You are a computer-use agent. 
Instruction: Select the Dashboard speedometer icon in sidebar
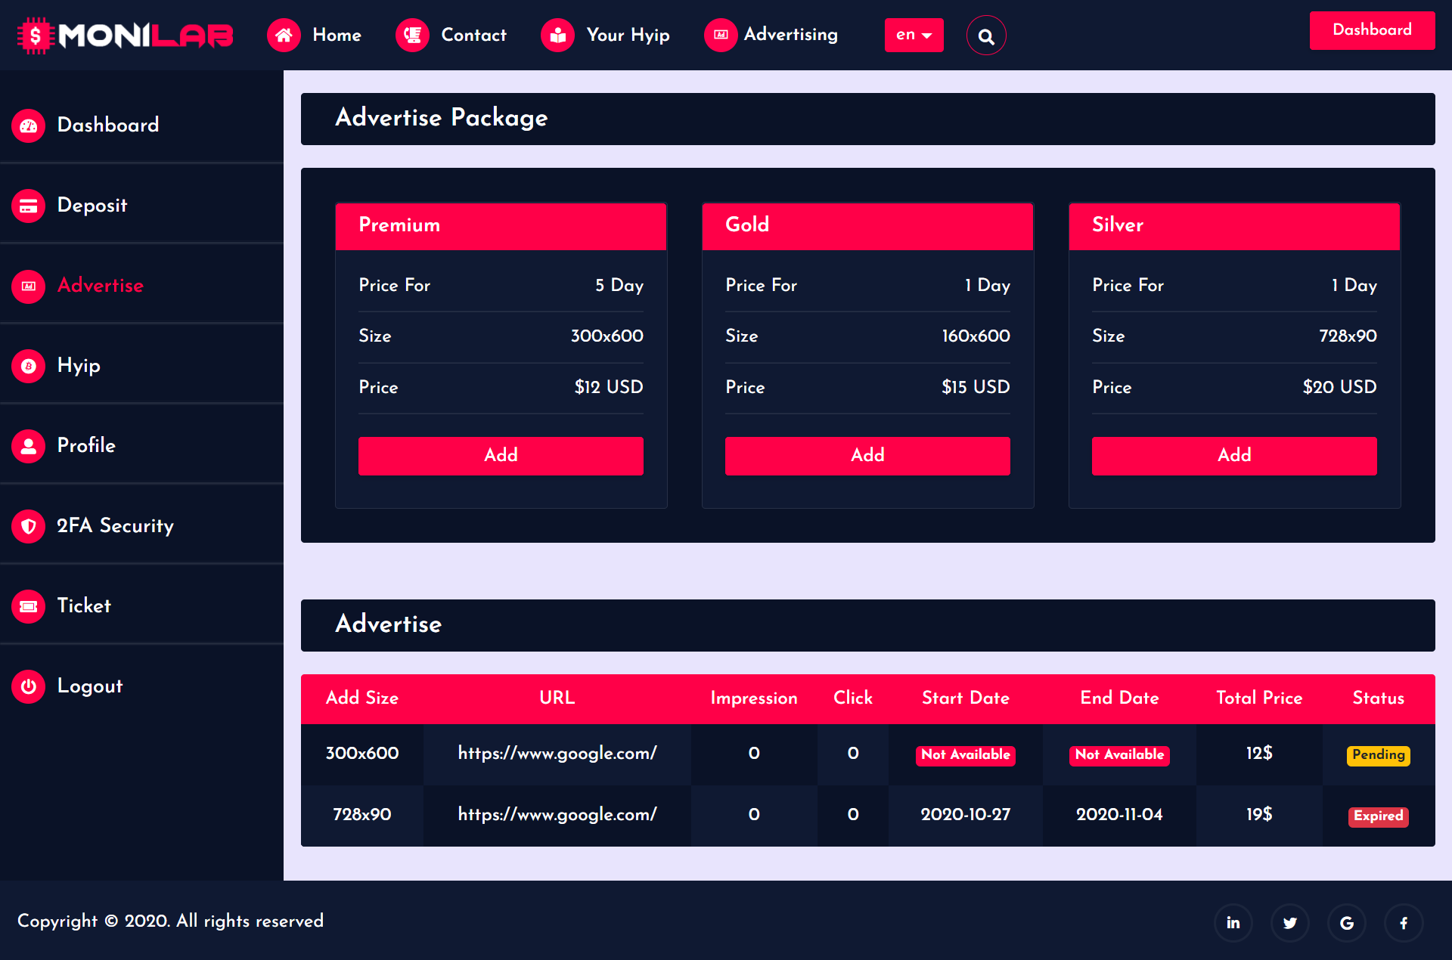28,125
